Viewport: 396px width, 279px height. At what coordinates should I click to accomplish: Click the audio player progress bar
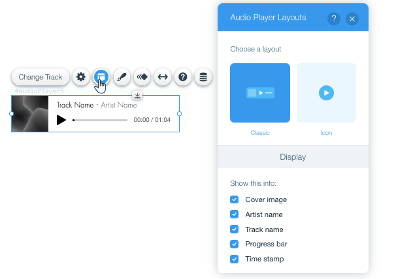[100, 120]
